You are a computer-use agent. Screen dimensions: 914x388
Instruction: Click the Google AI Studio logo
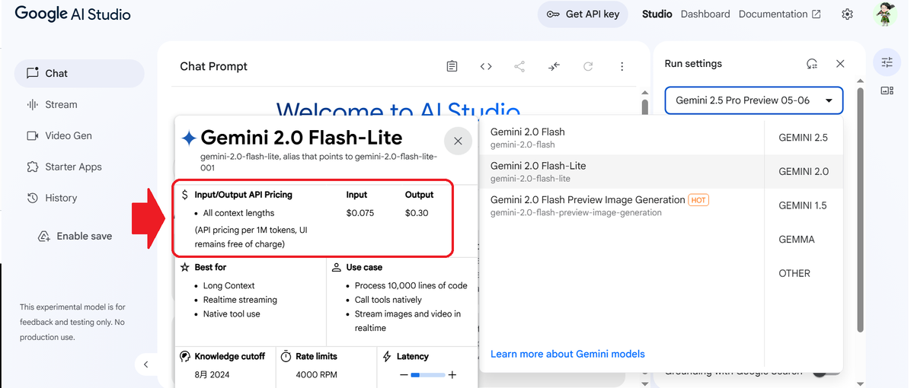pos(72,14)
